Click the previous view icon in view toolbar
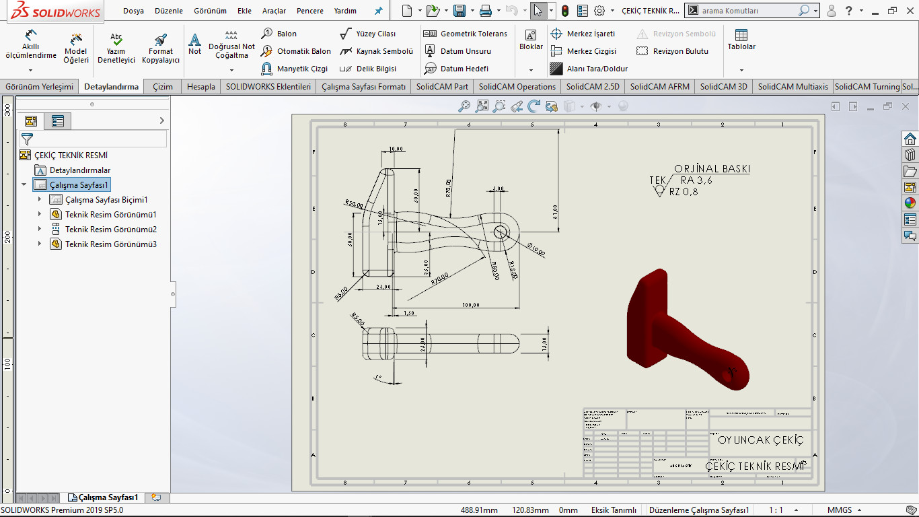 (517, 106)
